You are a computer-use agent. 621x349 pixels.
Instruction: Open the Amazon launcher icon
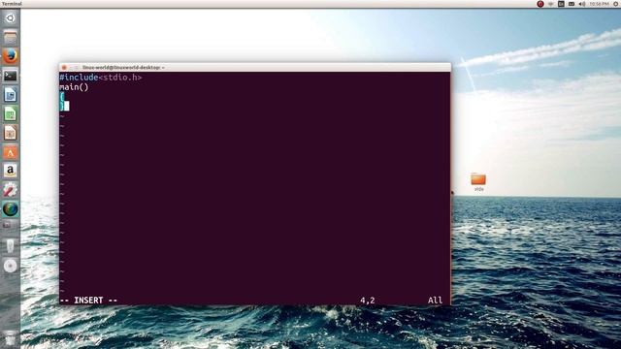click(x=11, y=171)
